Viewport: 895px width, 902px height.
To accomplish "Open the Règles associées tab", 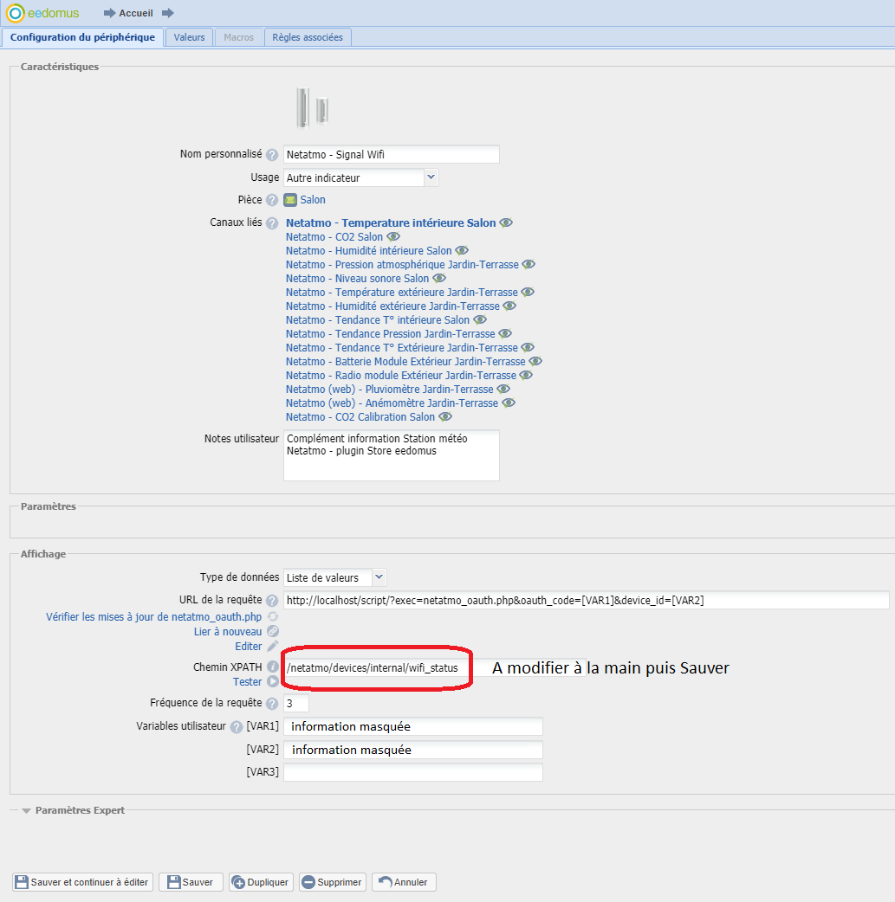I will coord(308,37).
